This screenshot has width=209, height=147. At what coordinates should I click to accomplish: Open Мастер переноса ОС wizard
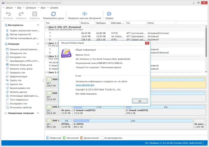click(x=19, y=35)
